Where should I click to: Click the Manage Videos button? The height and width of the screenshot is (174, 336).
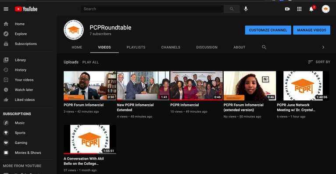click(x=311, y=30)
